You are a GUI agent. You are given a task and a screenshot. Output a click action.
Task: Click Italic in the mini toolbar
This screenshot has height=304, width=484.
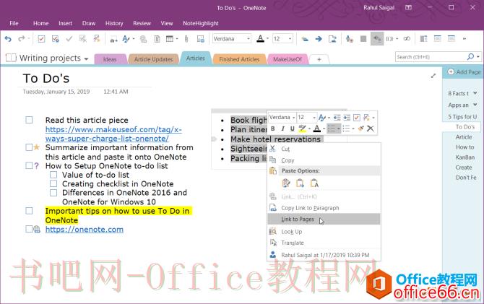tap(282, 129)
